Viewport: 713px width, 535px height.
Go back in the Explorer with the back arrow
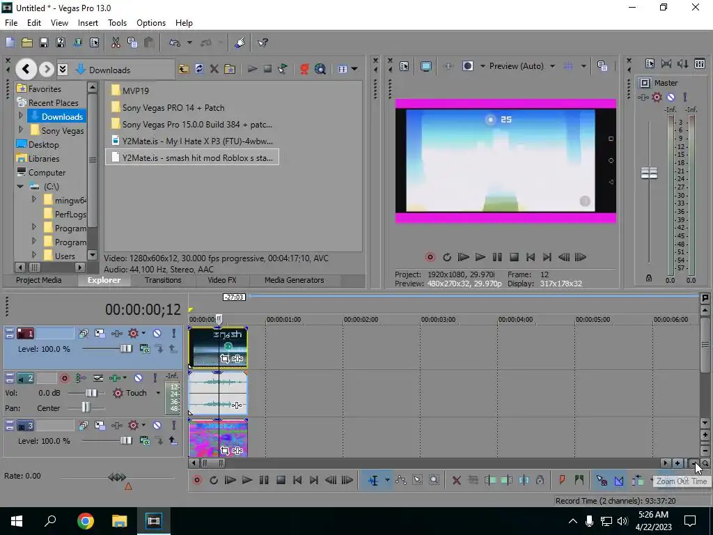26,69
